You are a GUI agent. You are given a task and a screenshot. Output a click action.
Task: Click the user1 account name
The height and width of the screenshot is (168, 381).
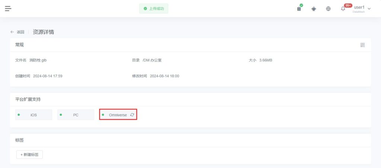[358, 7]
